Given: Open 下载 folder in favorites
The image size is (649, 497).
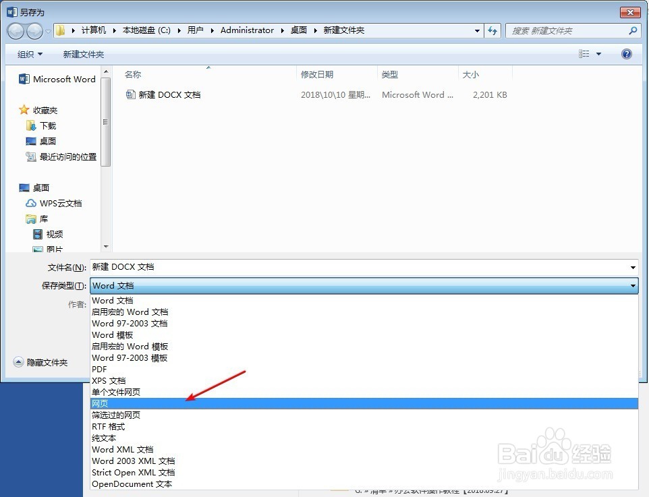Looking at the screenshot, I should point(41,125).
